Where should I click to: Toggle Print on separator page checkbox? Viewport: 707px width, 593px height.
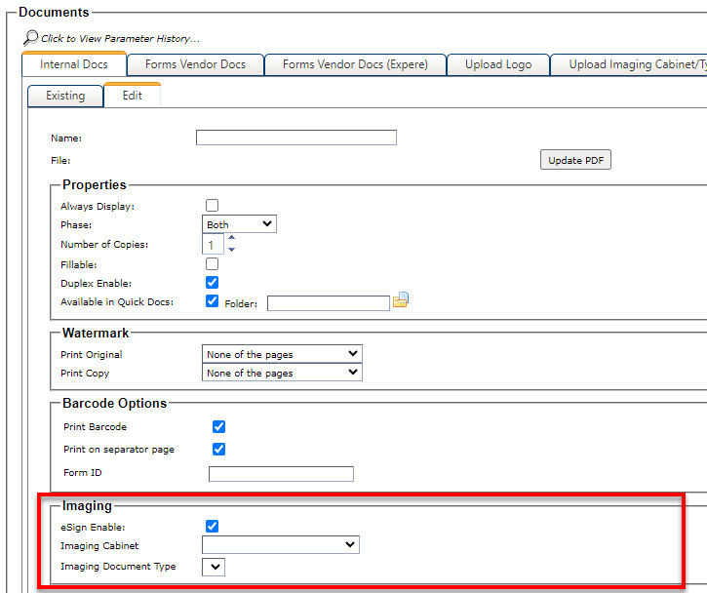pos(218,449)
